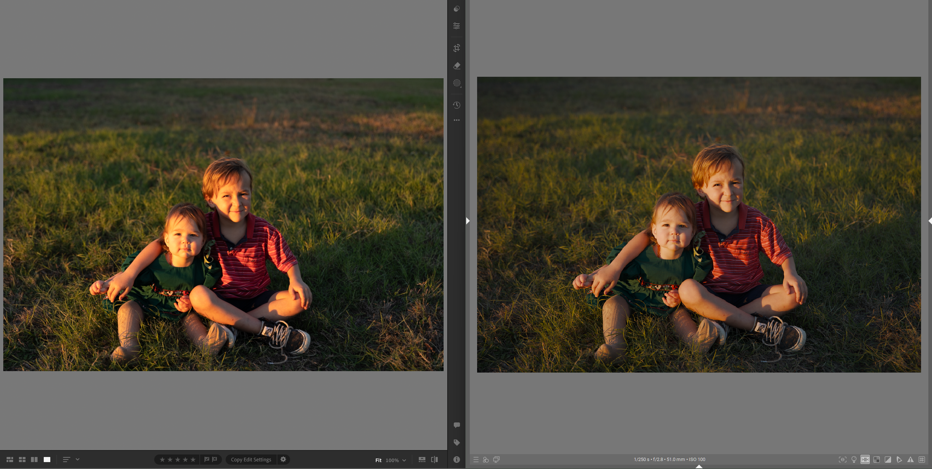
Task: Open the Crop and Rotate tool
Action: 456,48
